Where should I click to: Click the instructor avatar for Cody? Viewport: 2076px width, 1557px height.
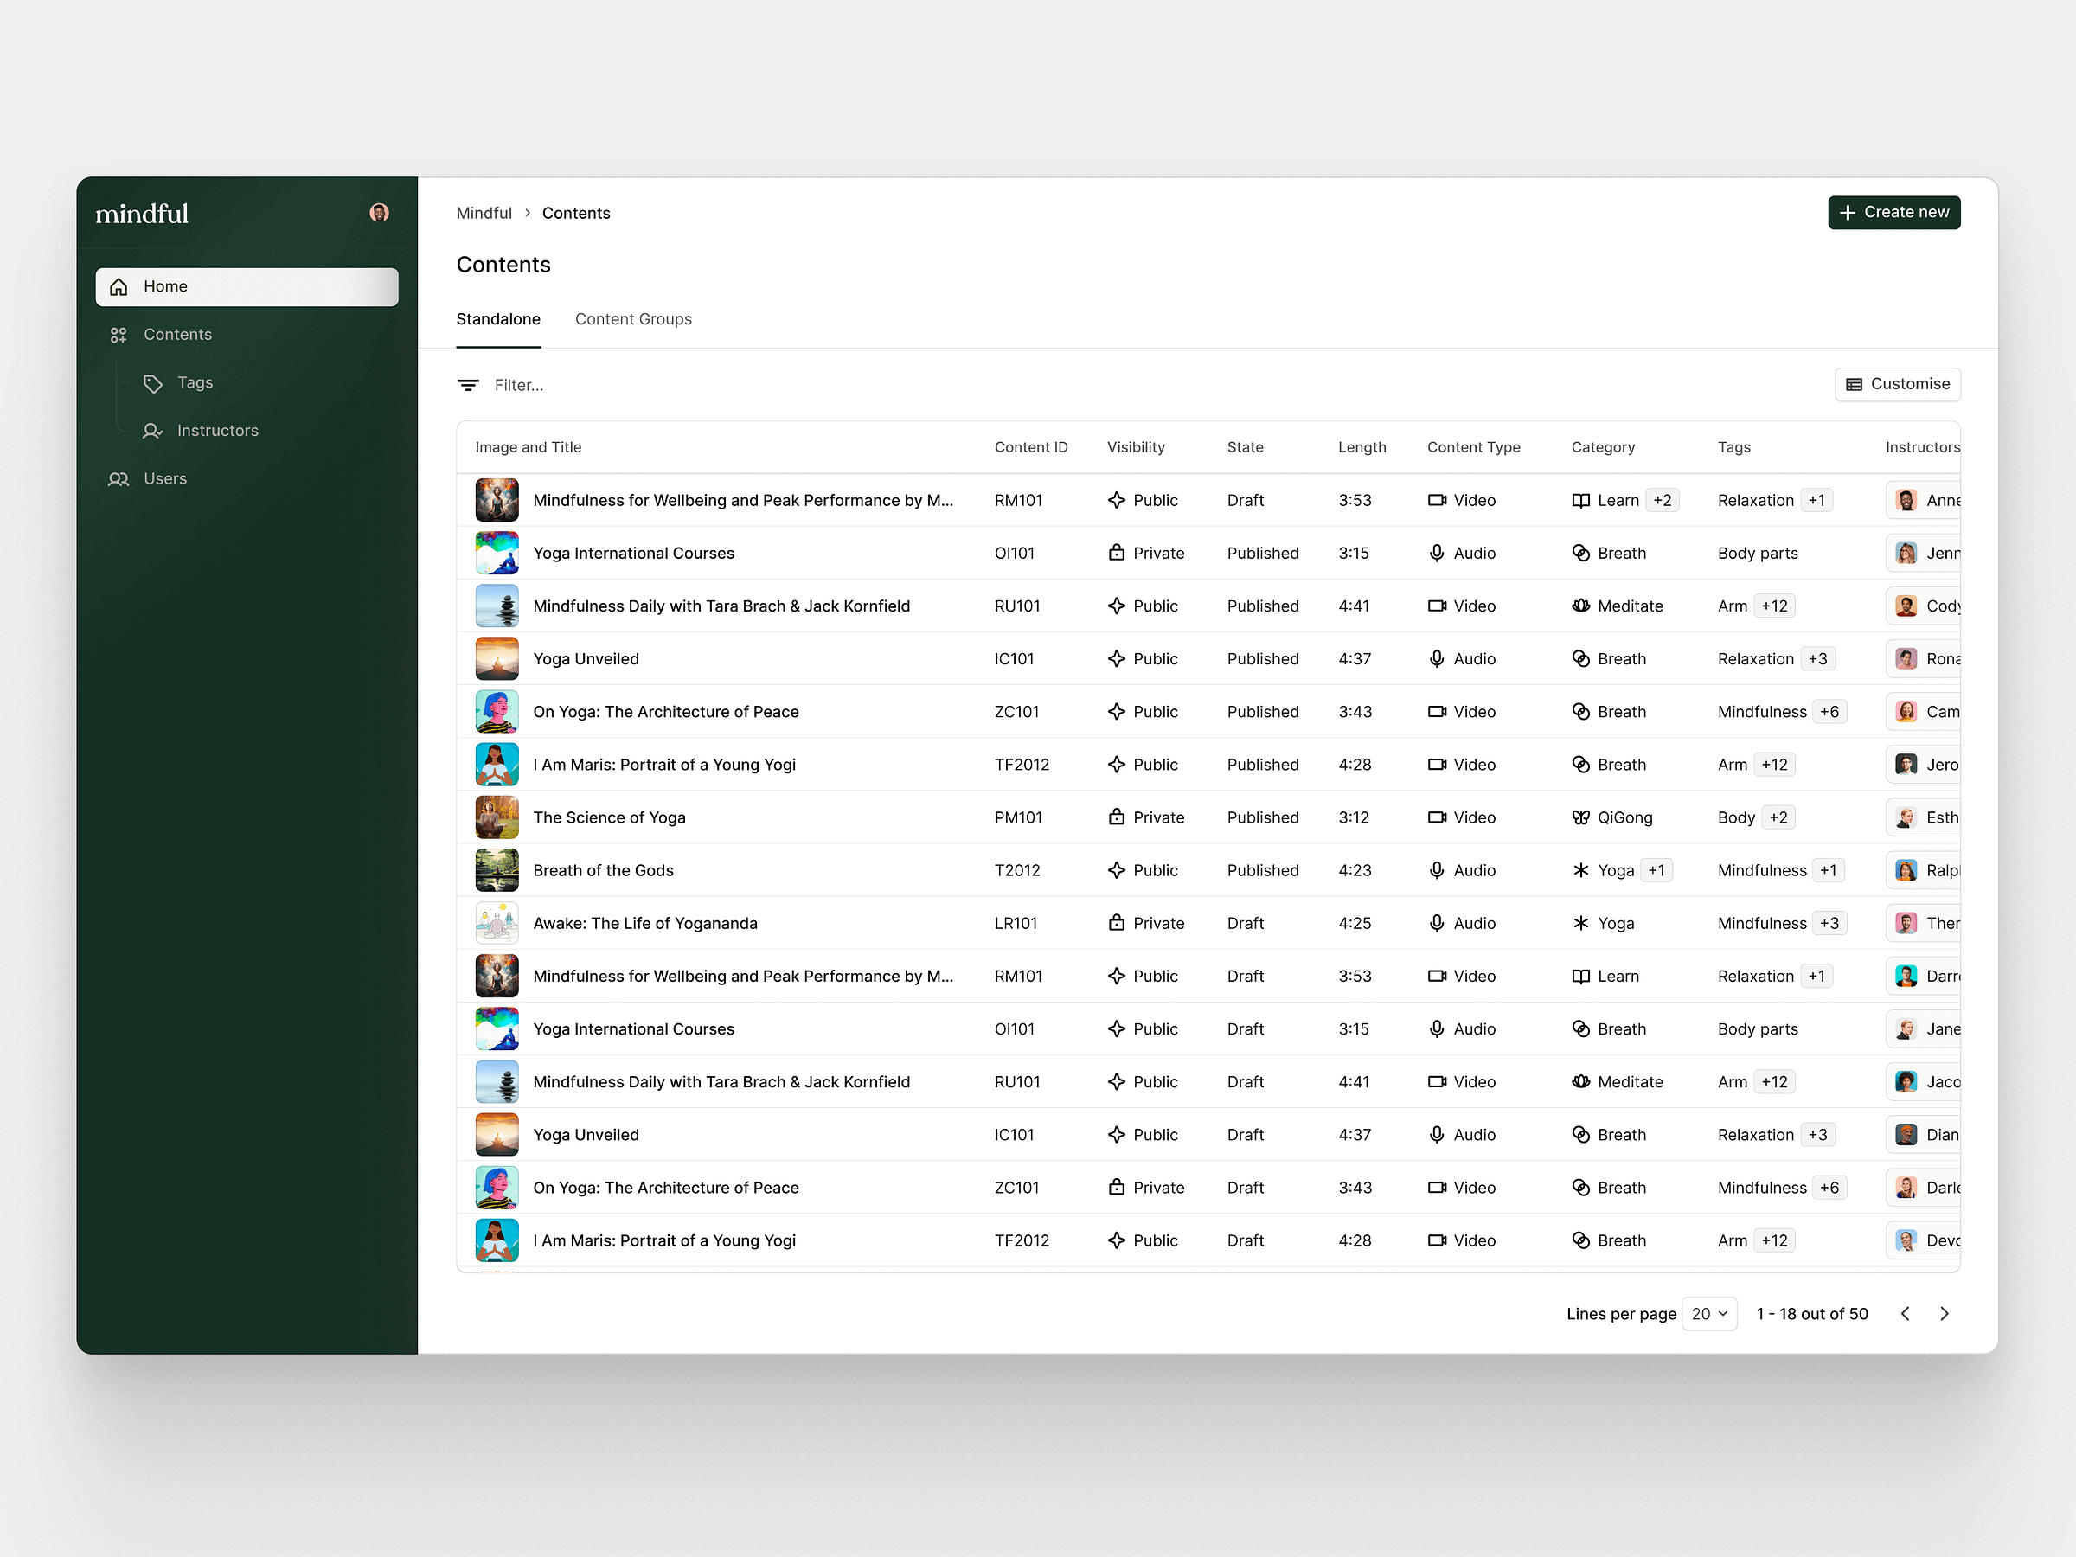1906,606
